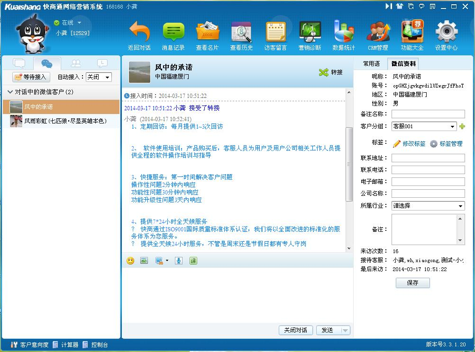Collapse the 对话中的微信客户 group

pyautogui.click(x=11, y=92)
